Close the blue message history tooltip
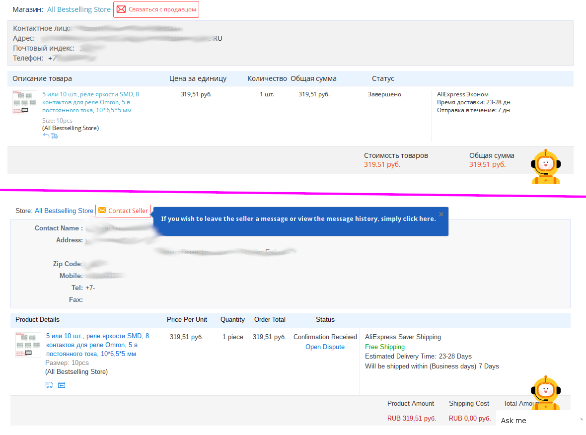586x435 pixels. click(441, 214)
